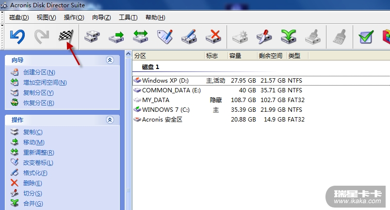The image size is (390, 210).
Task: Start the 增加空闲空间(N) wizard
Action: pyautogui.click(x=45, y=83)
